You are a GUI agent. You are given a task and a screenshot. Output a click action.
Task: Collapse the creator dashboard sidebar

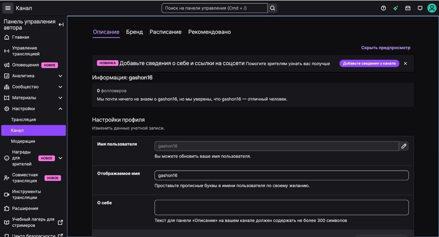click(x=61, y=24)
